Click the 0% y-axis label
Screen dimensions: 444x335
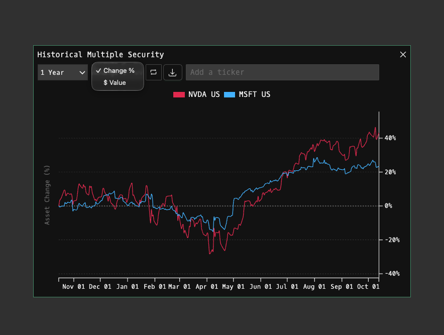pos(388,206)
